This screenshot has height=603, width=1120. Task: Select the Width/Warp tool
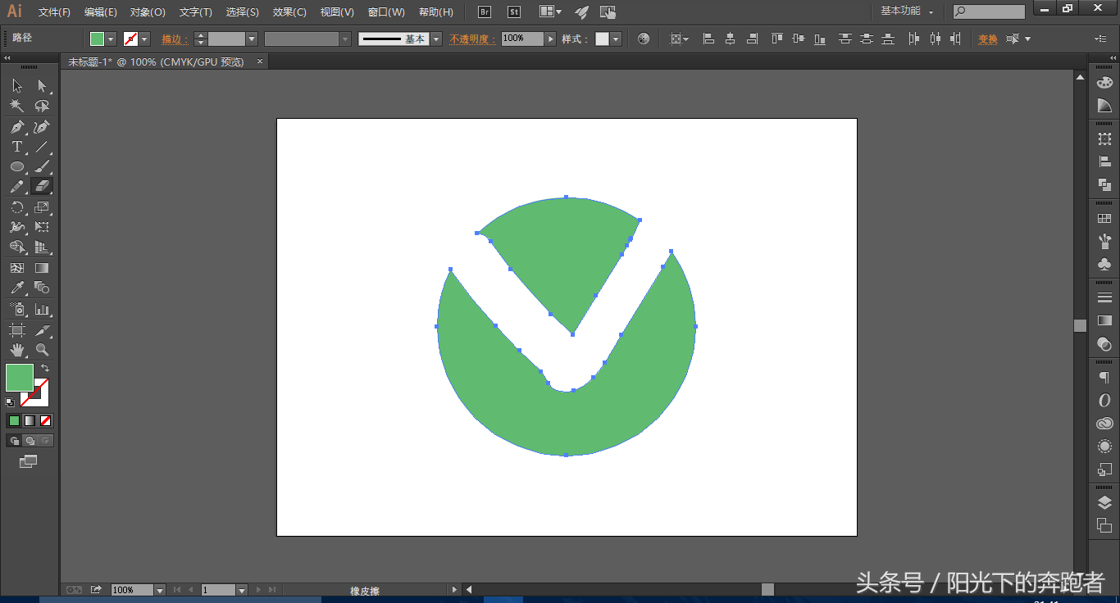17,227
